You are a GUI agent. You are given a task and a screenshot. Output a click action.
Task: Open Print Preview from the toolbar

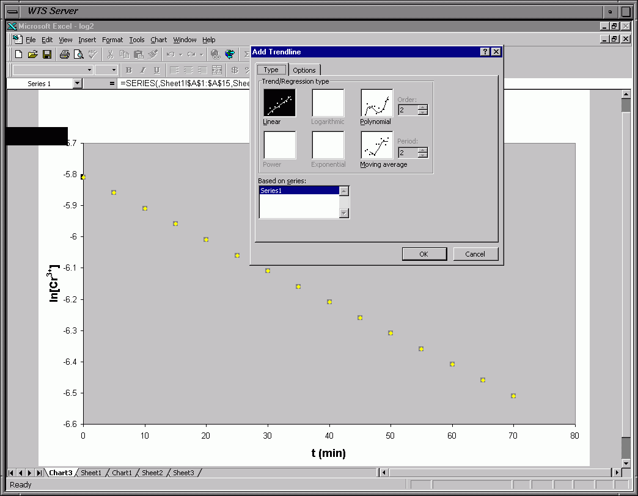point(78,54)
